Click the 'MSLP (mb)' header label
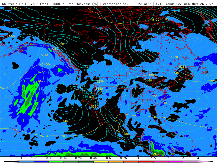Screen dimensions: 217x163 39,4
